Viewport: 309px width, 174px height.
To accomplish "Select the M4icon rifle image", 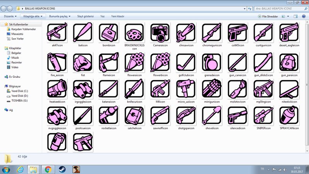I will (x=160, y=89).
